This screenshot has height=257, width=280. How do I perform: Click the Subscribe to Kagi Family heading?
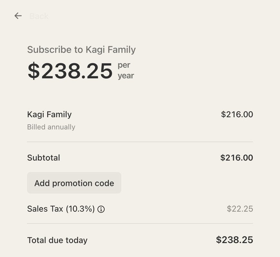point(81,50)
